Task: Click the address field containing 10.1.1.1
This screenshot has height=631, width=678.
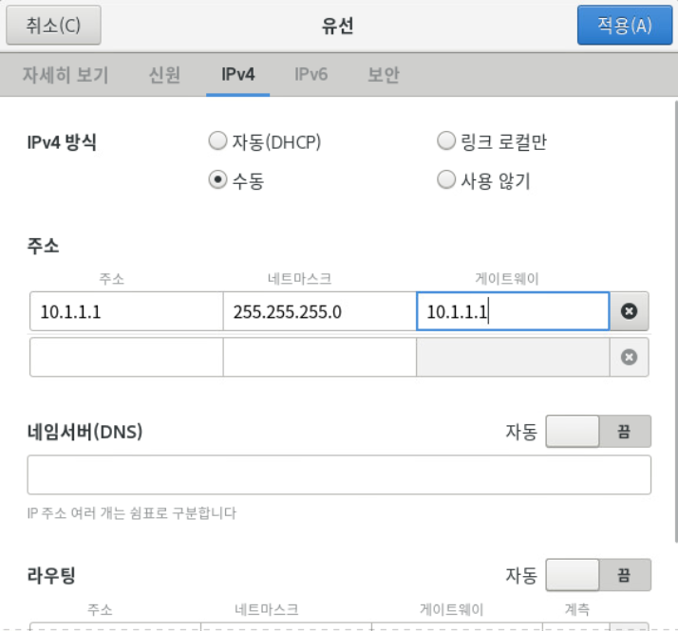Action: pos(126,311)
